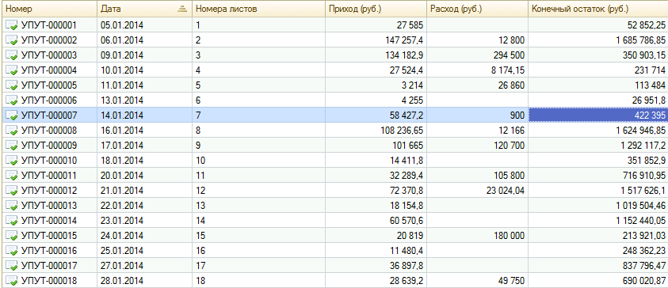The height and width of the screenshot is (288, 668).
Task: Click the balance cell 690 020,87
Action: (x=598, y=281)
